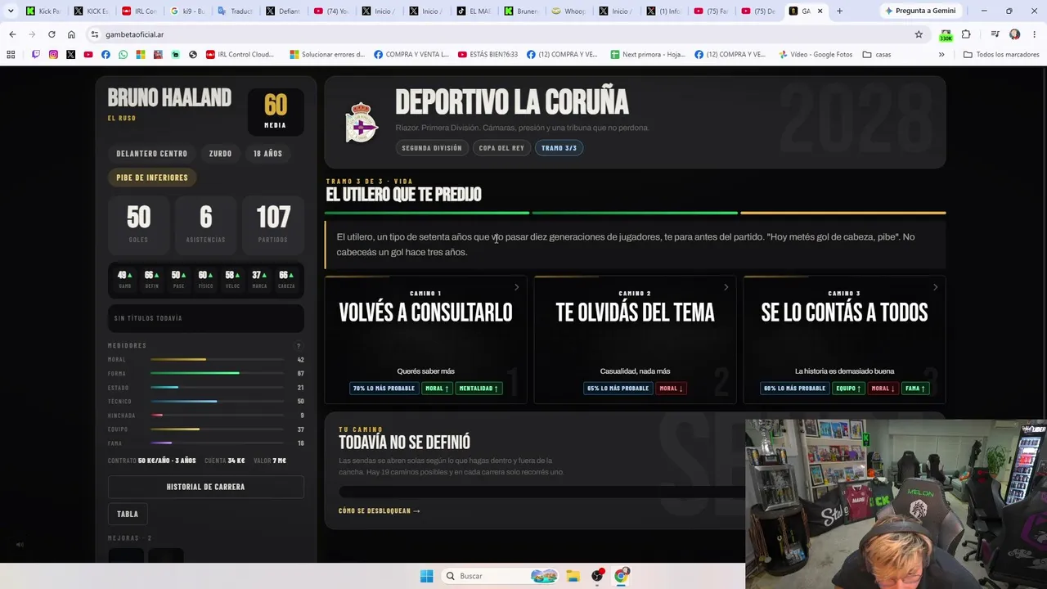Image resolution: width=1047 pixels, height=589 pixels.
Task: Choose the Te olvidás del tema path
Action: (x=635, y=339)
